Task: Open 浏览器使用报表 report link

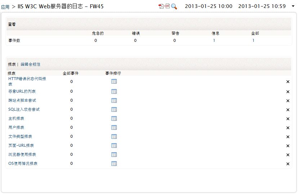Action: [x=22, y=154]
